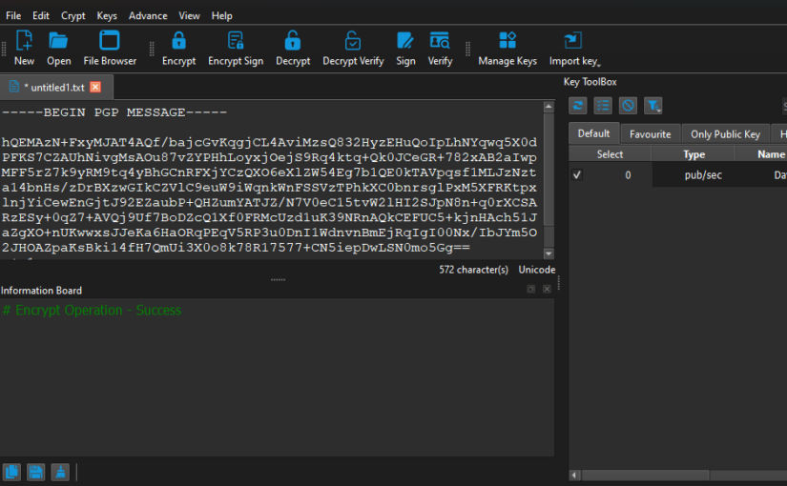
Task: Click the pub/sec type cell
Action: (703, 175)
